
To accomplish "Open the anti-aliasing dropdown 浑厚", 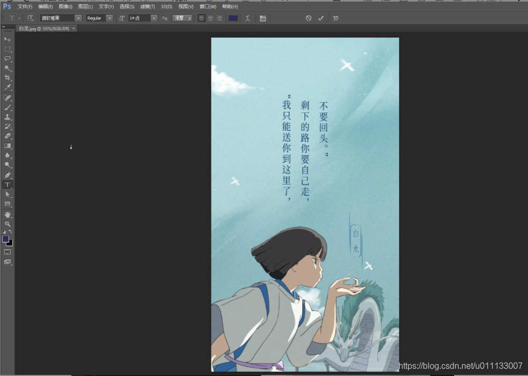I will pyautogui.click(x=182, y=18).
